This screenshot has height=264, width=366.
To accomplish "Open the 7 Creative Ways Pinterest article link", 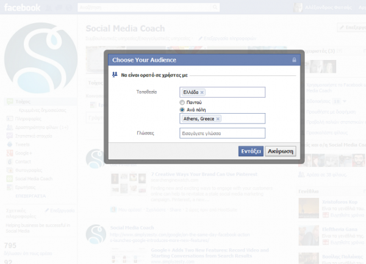I will click(204, 174).
